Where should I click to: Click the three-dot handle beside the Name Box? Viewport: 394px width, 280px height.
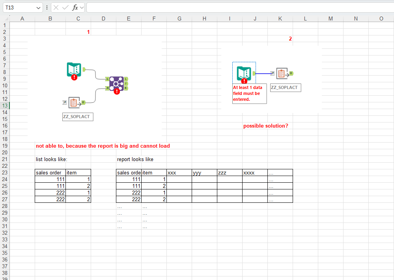(47, 8)
